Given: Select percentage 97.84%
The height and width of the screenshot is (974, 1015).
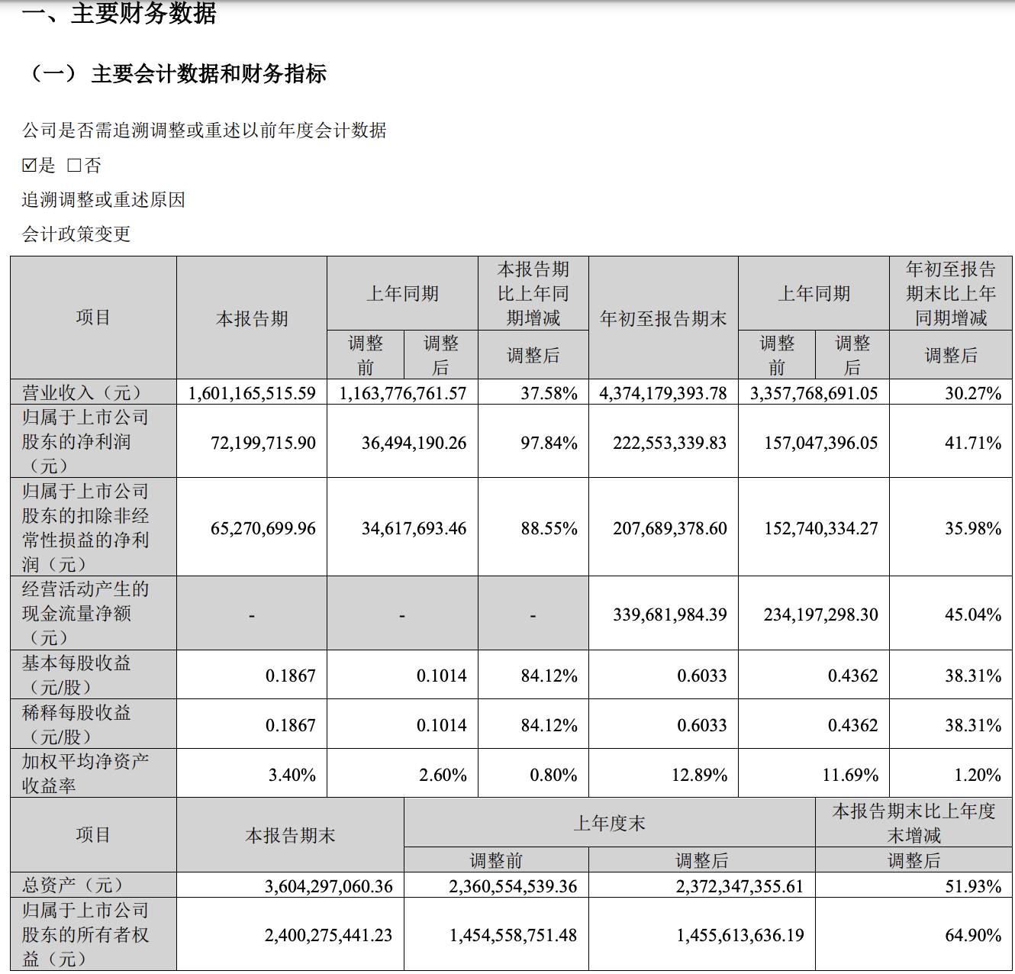Looking at the screenshot, I should pos(549,443).
